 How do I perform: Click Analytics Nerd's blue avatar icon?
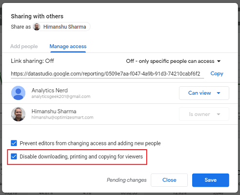pos(18,93)
